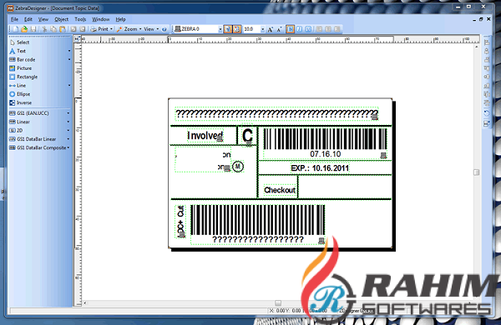Expand GS1 (EAN.UCC) barcode list arrow
Viewport: 501px width, 325px height.
coord(68,112)
